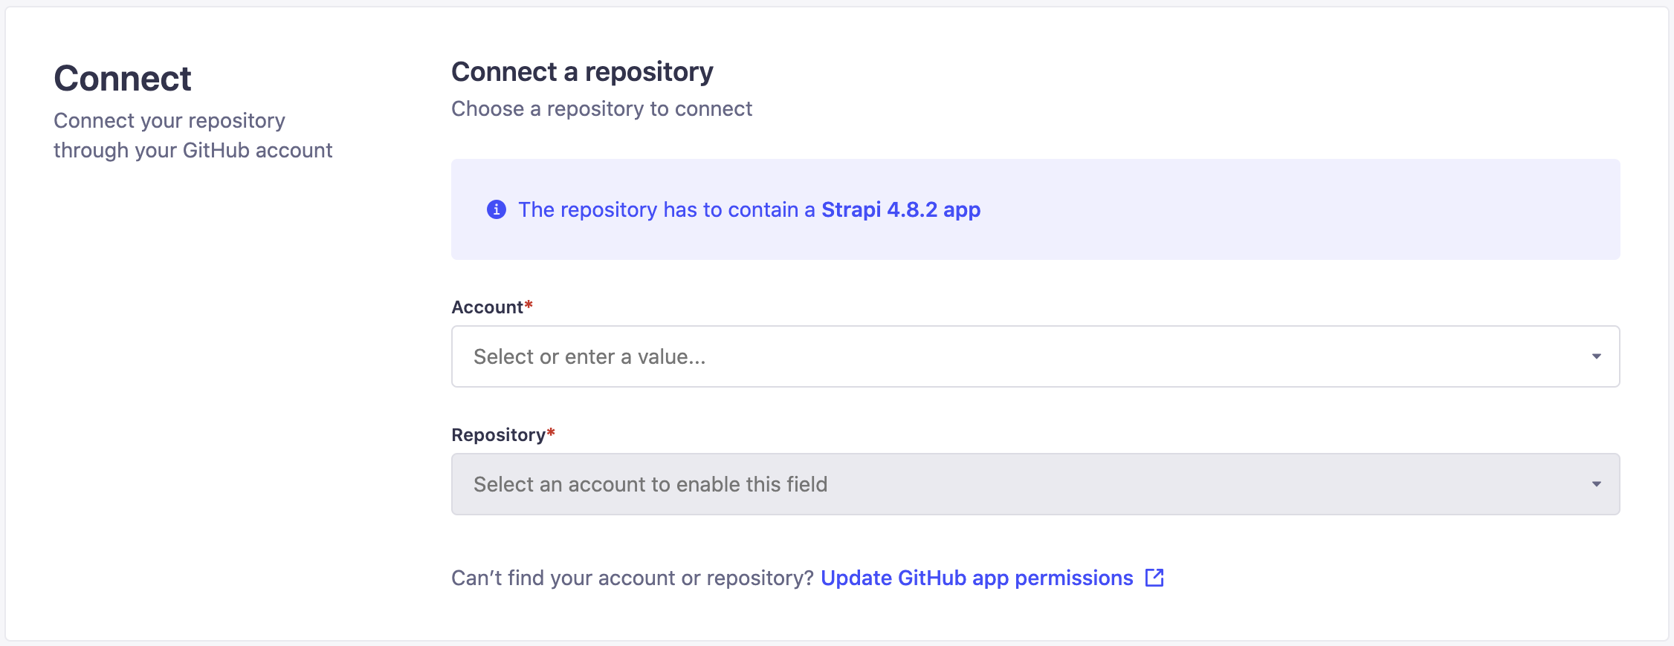1674x646 pixels.
Task: Click the Choose a repository to connect subtitle
Action: pyautogui.click(x=601, y=108)
